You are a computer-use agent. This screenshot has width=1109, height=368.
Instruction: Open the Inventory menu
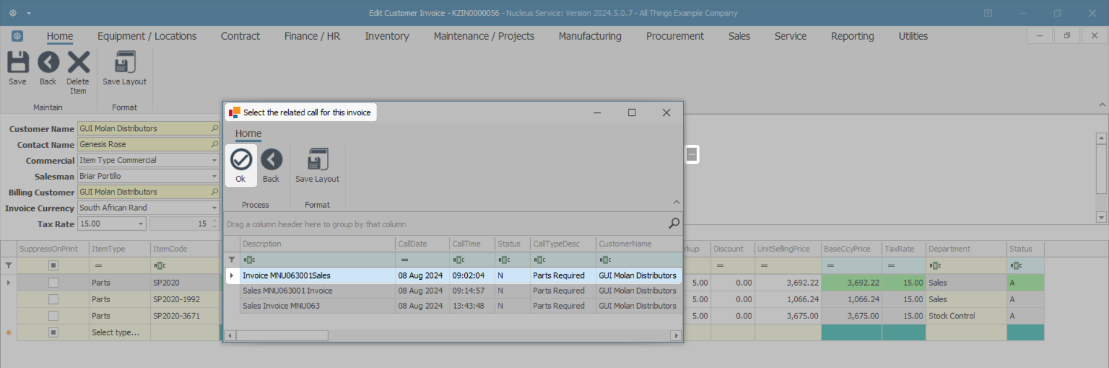386,36
